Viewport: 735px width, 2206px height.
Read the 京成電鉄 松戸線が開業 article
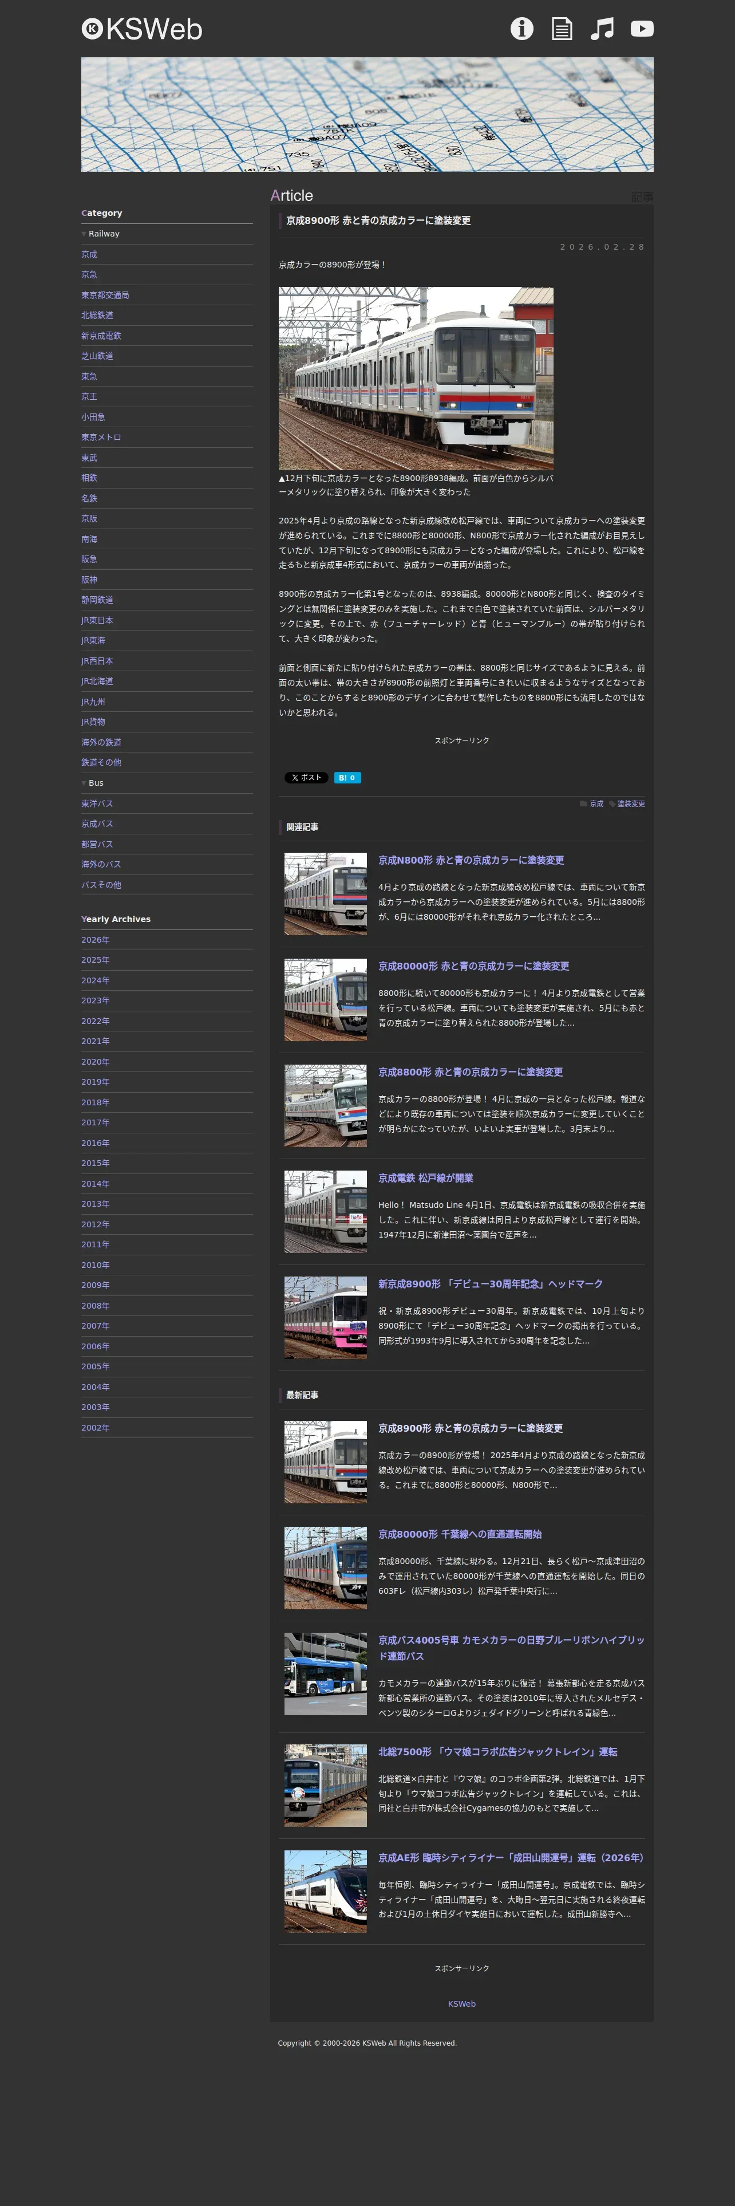426,1179
